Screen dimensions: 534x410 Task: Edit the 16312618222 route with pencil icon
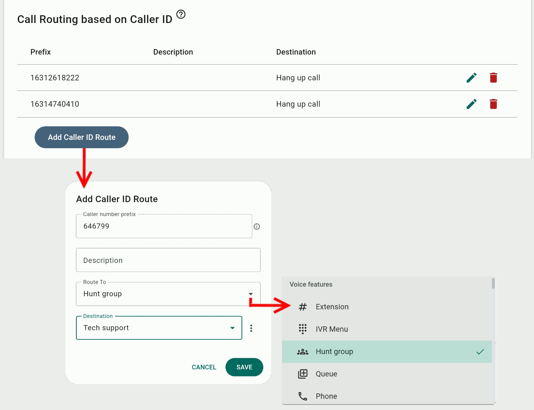(x=471, y=78)
